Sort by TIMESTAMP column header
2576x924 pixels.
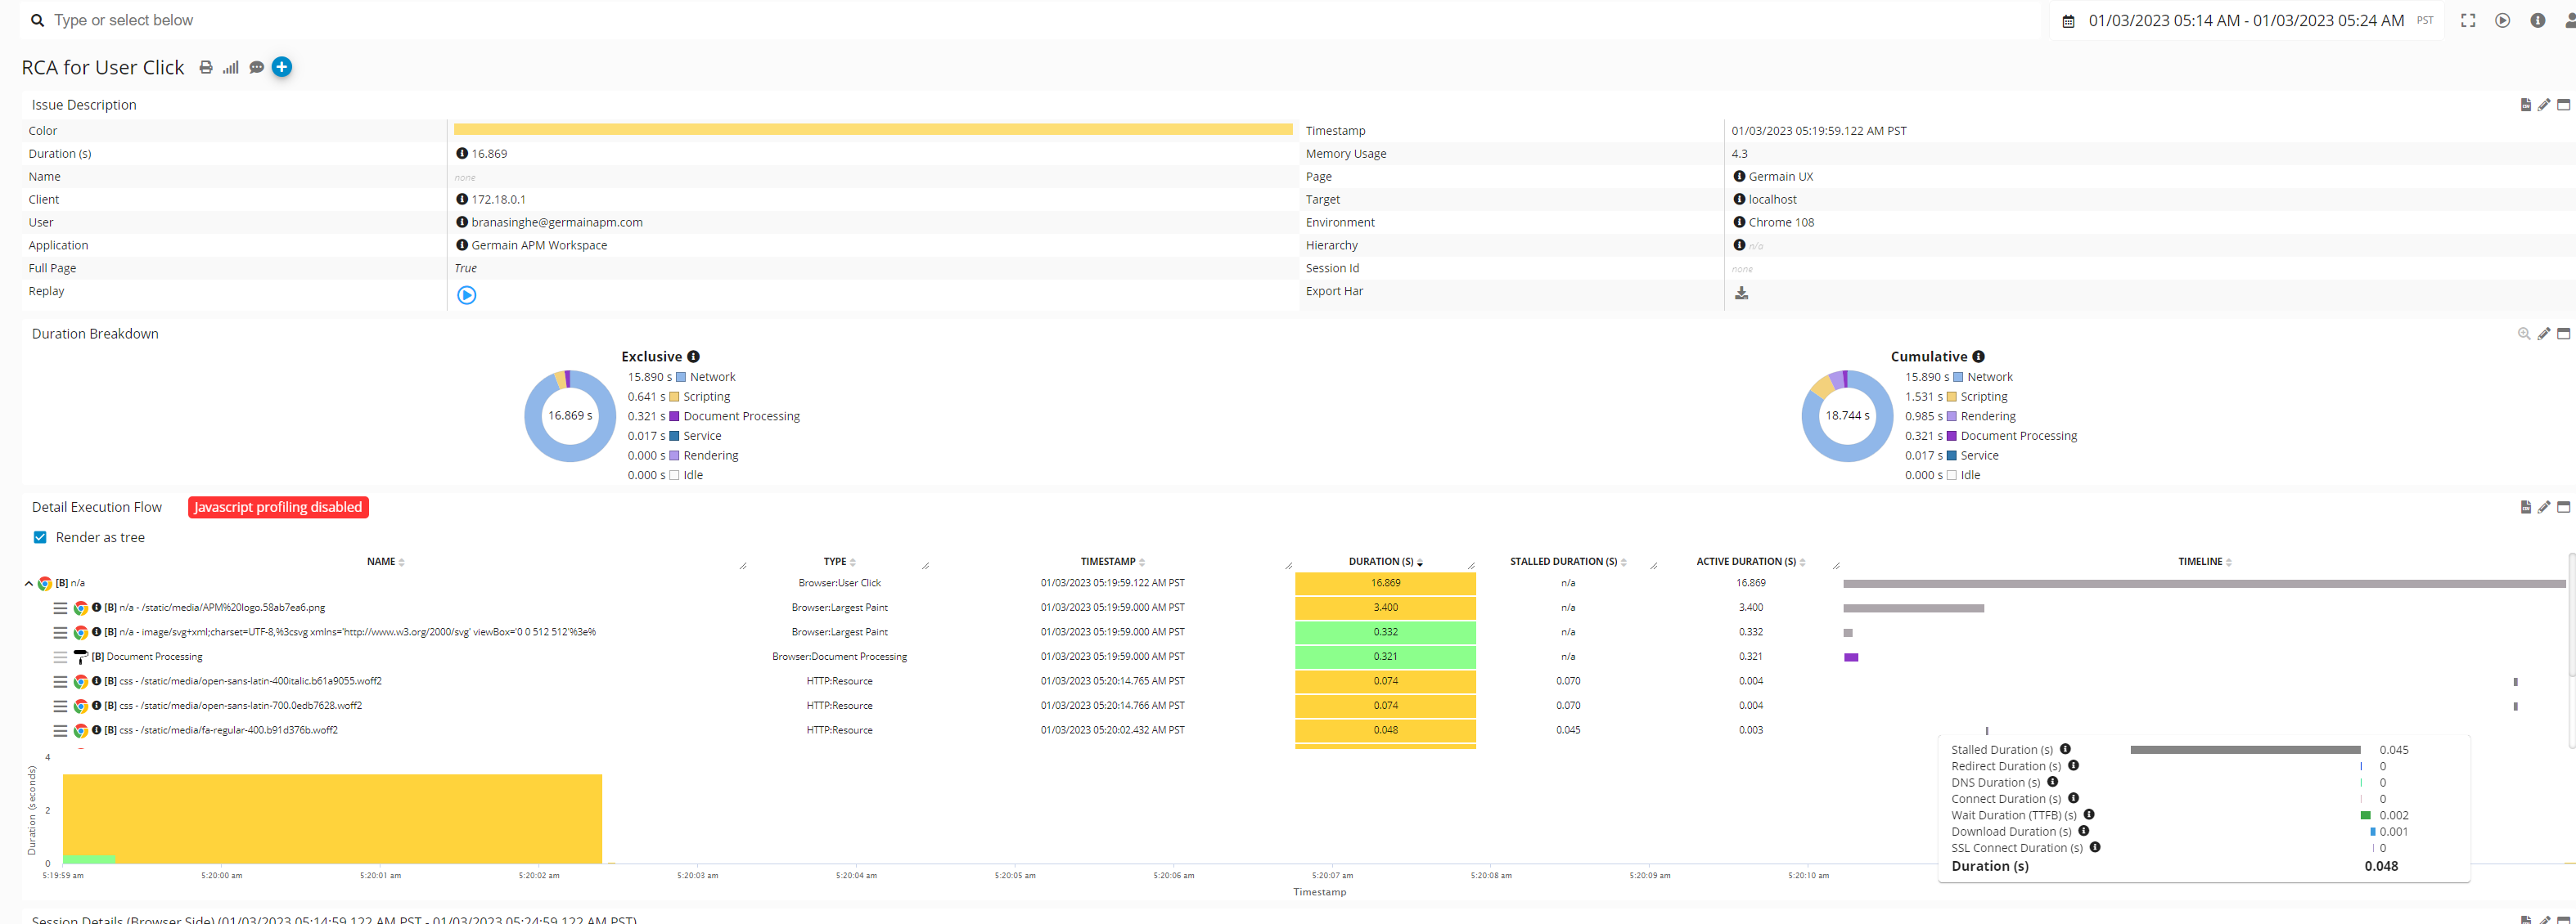(1108, 563)
